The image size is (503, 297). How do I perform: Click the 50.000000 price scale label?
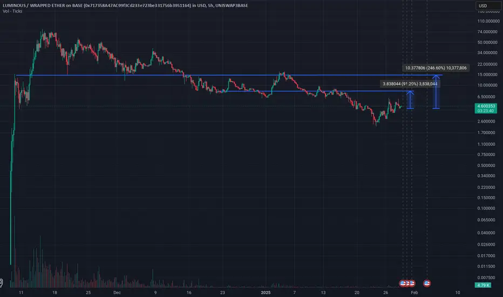(488, 42)
